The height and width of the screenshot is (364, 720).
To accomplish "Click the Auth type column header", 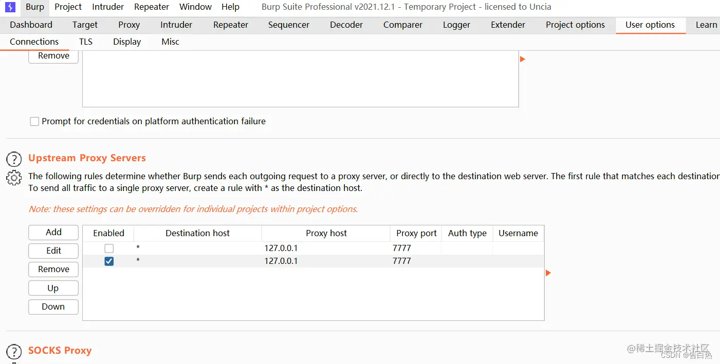I will pos(467,234).
